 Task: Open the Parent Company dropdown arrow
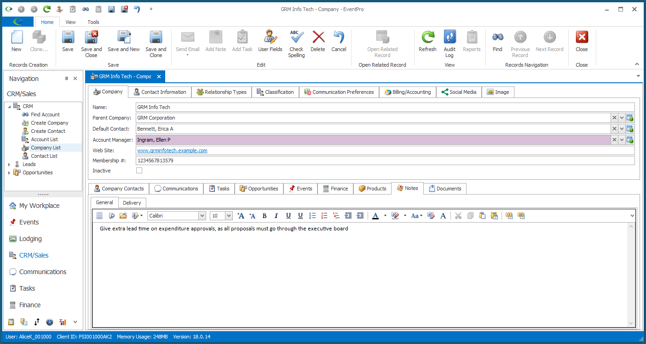tap(622, 118)
